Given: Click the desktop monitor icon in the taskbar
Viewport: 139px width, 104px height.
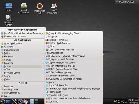Looking at the screenshot, I should pos(8,101).
